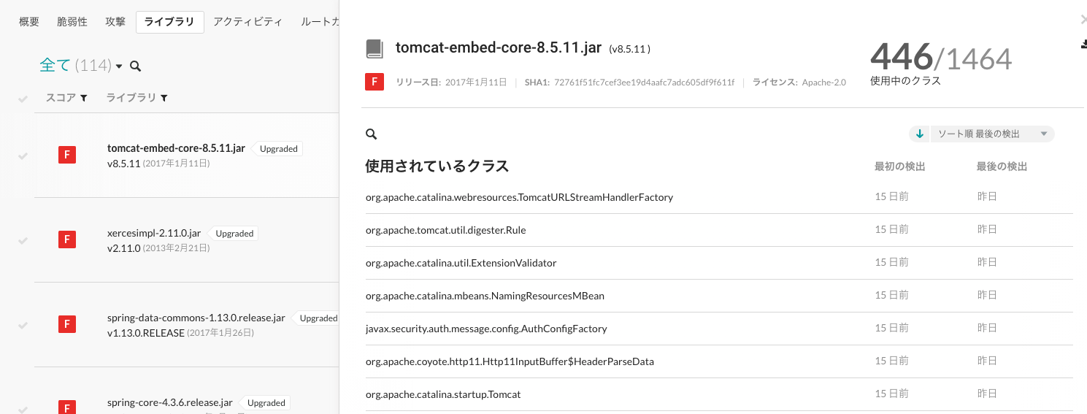Click the red F score badge in detail header
Screen dimensions: 1087x414
coord(375,83)
